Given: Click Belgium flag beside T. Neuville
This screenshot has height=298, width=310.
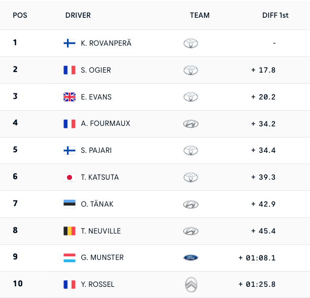Looking at the screenshot, I should pos(70,231).
